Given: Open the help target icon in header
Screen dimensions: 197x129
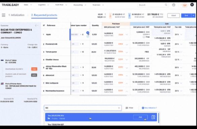Looking at the screenshot, I should (173, 5).
